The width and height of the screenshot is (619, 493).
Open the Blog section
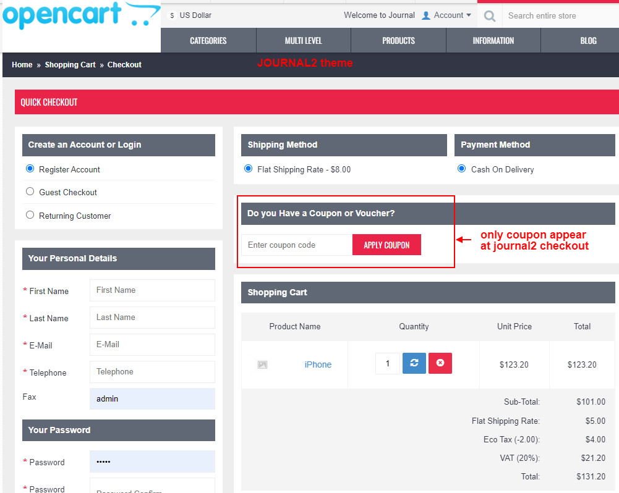[x=588, y=40]
